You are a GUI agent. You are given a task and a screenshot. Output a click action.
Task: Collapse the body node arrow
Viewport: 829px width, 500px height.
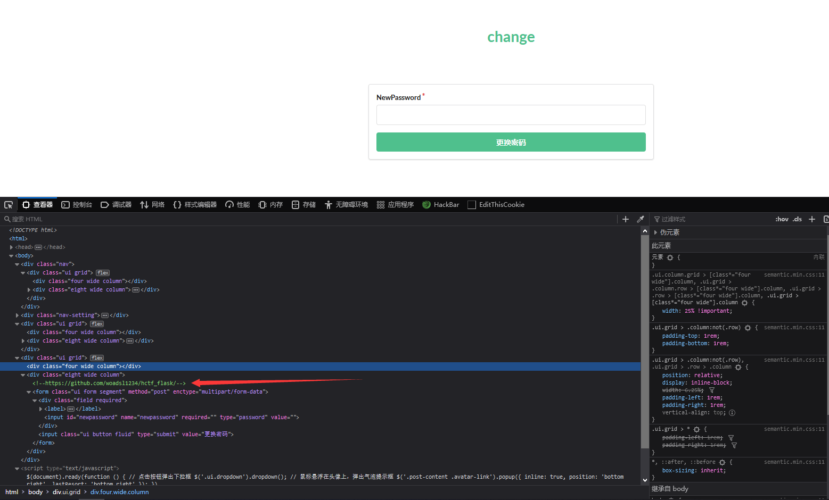pyautogui.click(x=11, y=256)
